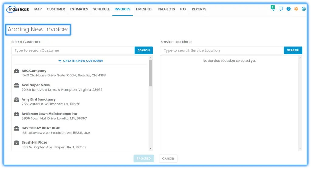Viewport: 311px width, 169px height.
Task: Click the customer SEARCH button
Action: 144,50
